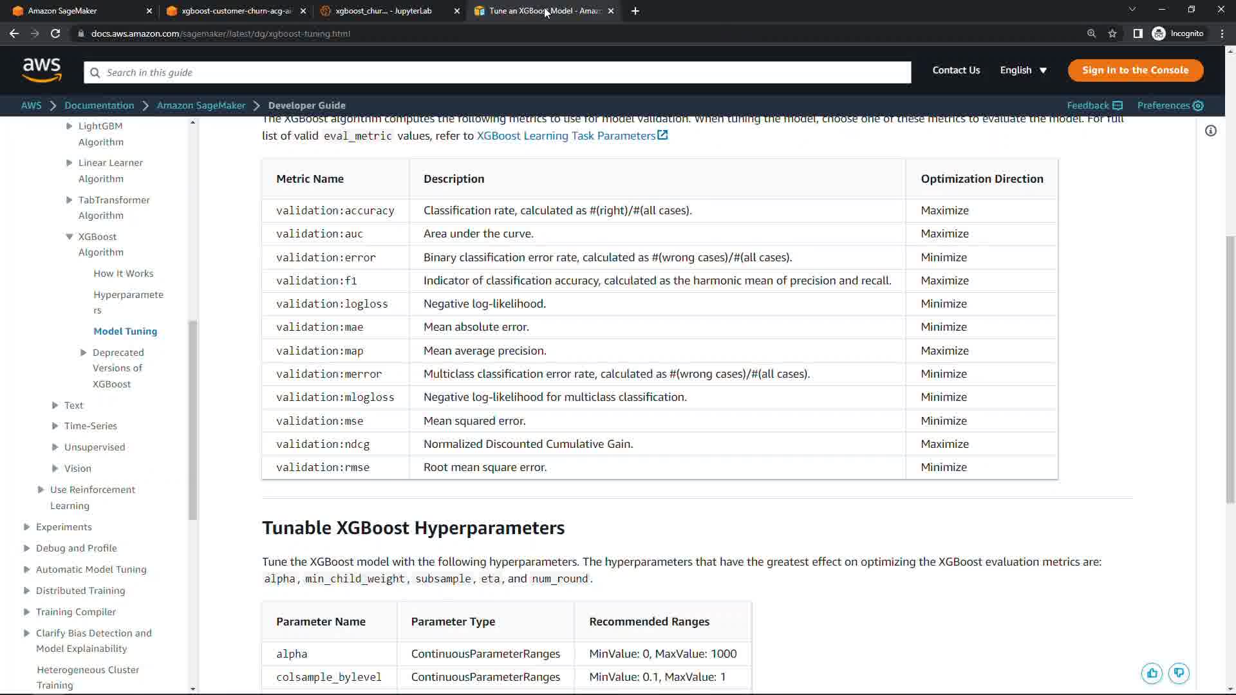This screenshot has width=1236, height=695.
Task: Switch to the xgboost_churn JupyterLab tab
Action: 384,11
